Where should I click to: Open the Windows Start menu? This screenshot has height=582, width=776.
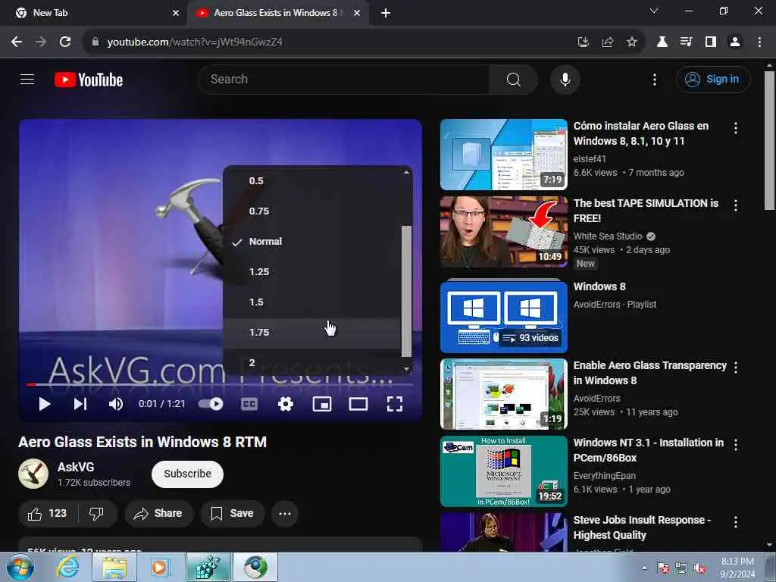[x=20, y=567]
